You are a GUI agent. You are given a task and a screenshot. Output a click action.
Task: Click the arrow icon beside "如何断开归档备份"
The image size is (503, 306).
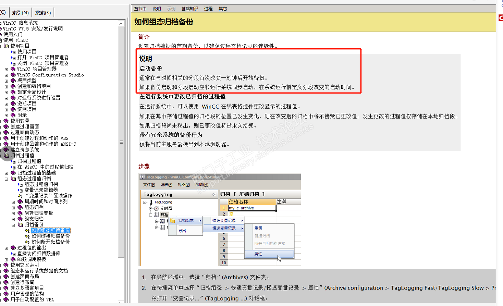tap(27, 242)
